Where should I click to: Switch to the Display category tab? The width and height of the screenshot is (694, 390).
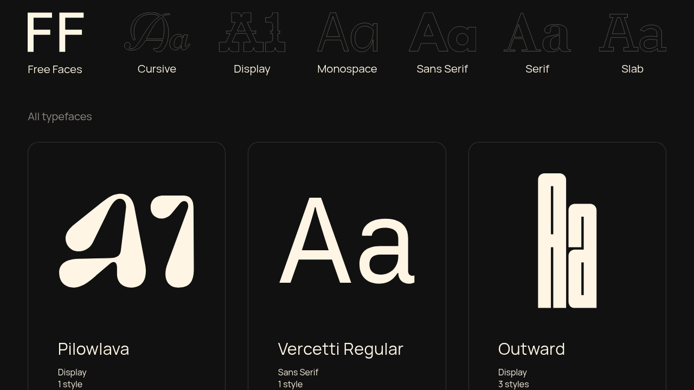click(x=252, y=69)
